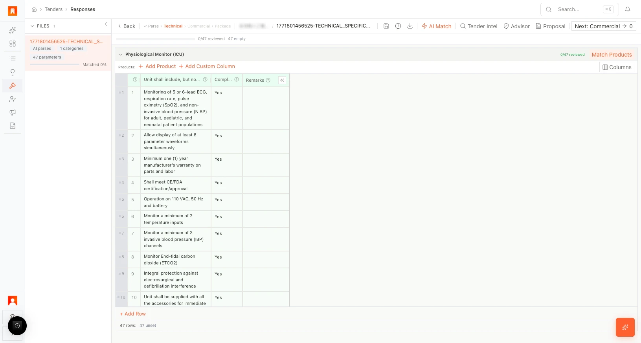Open the sparkles AI icon in left sidebar
Viewport: 641px width, 343px height.
(x=13, y=30)
